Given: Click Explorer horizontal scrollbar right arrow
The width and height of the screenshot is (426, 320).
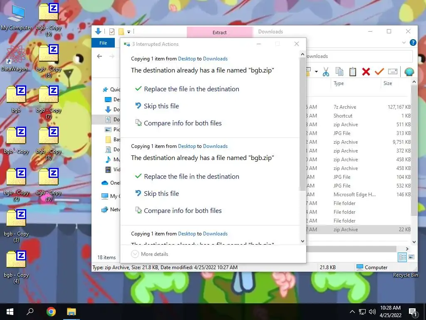Looking at the screenshot, I should [x=407, y=249].
